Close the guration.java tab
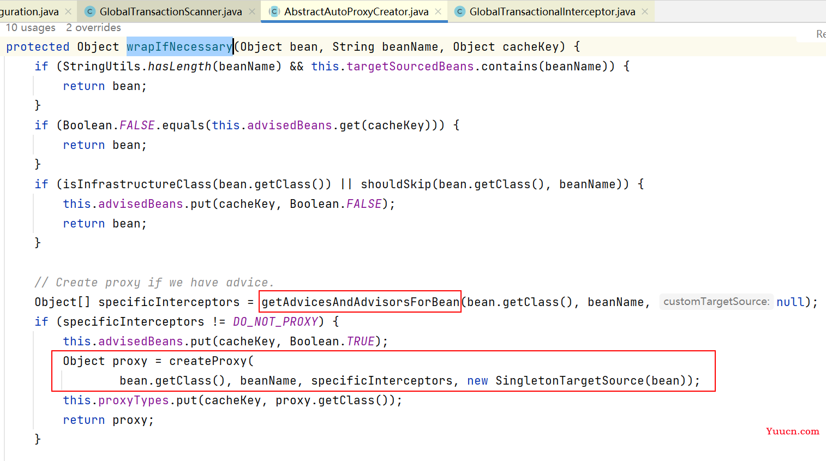The width and height of the screenshot is (826, 461). [x=68, y=11]
